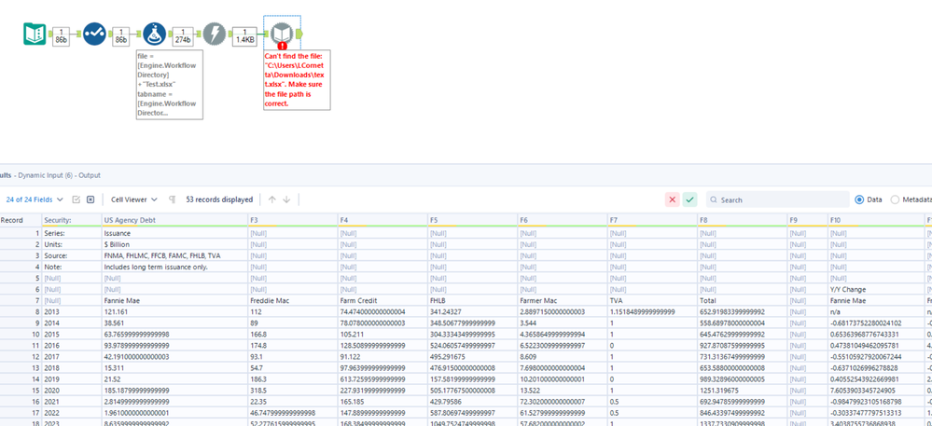Click the connection label after Input Data tool
This screenshot has height=426, width=932.
point(61,36)
